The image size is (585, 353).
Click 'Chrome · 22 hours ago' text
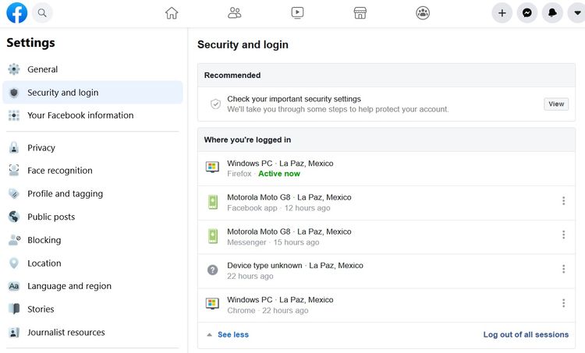(268, 310)
